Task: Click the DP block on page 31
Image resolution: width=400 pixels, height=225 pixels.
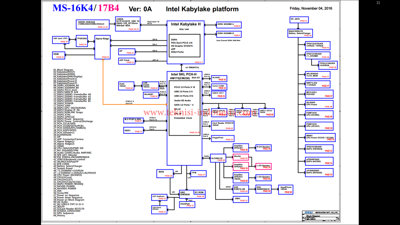Action: tap(127, 52)
